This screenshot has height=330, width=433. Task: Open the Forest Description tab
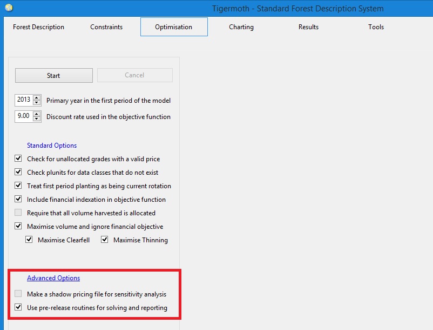pyautogui.click(x=38, y=27)
